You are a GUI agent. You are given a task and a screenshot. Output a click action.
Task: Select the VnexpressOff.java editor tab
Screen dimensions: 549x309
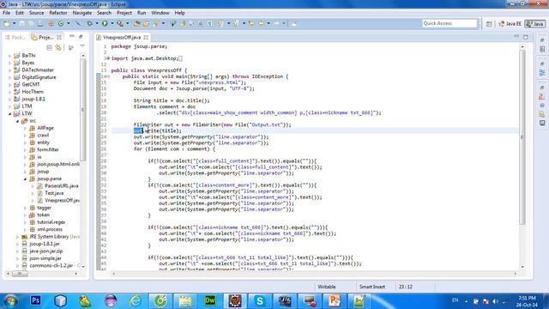coord(122,37)
